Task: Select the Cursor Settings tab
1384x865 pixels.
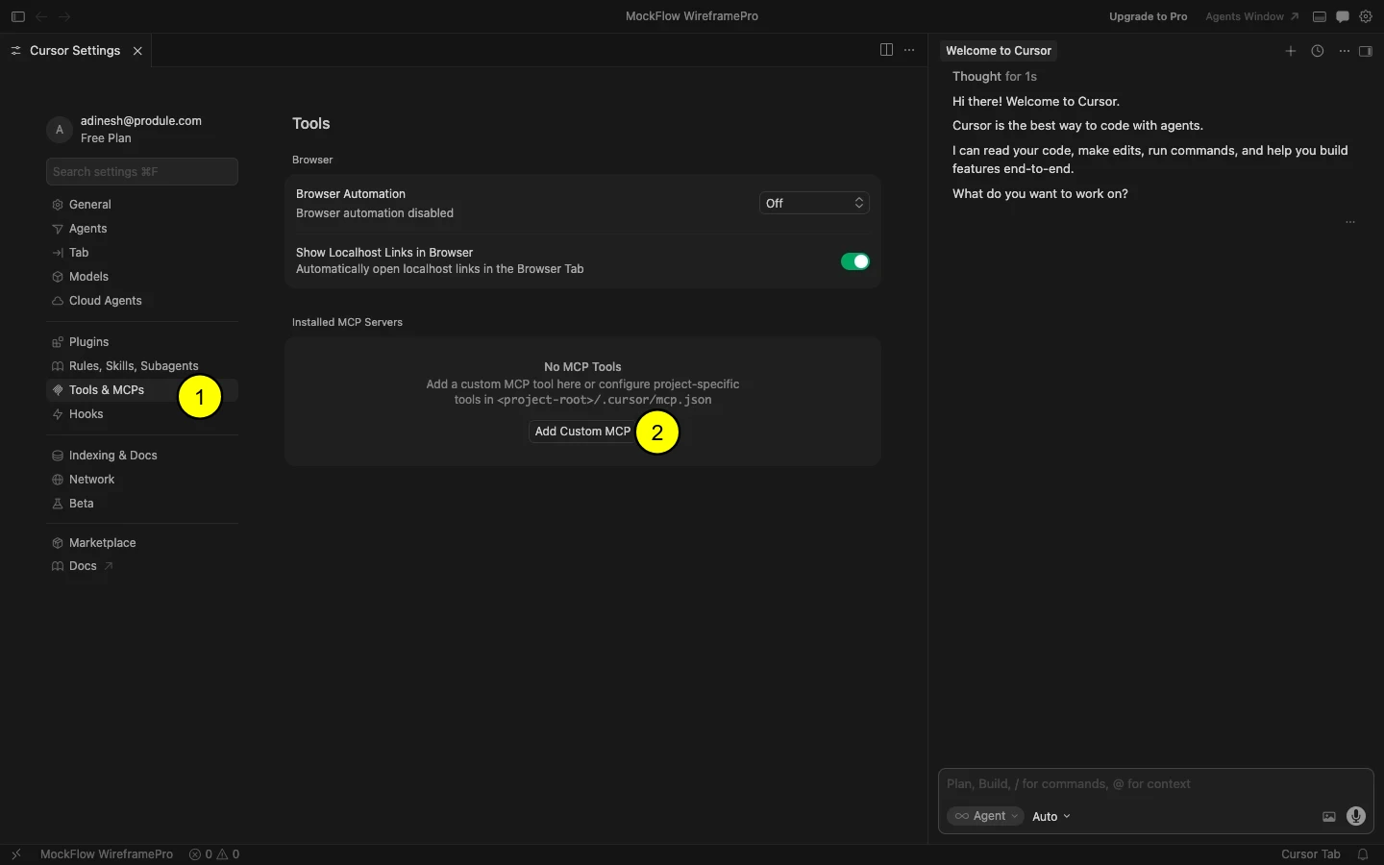Action: click(x=76, y=51)
